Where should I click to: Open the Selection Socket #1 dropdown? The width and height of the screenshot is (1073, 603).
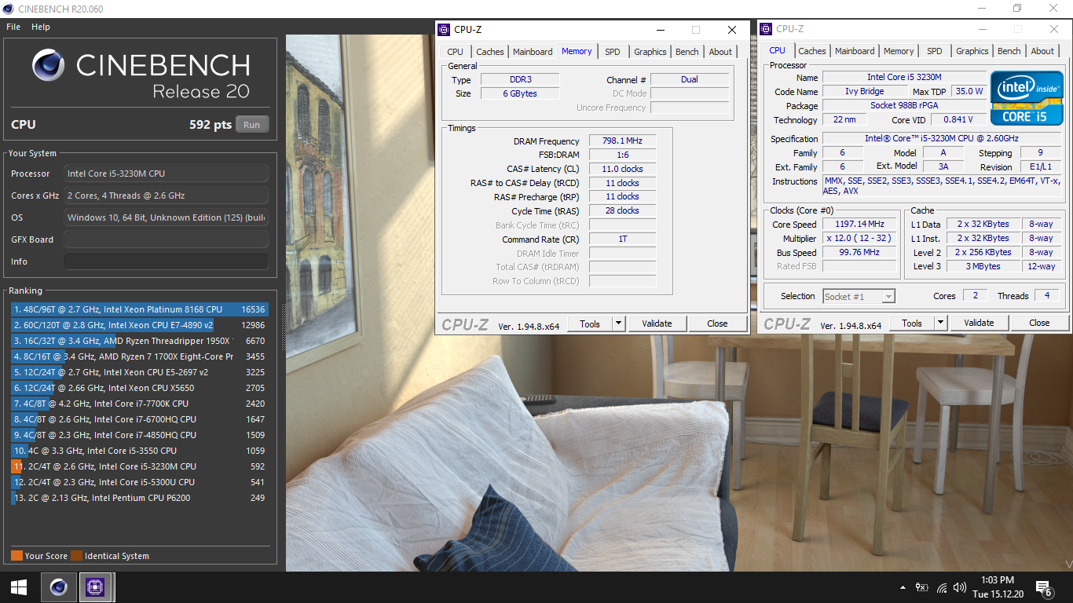[x=859, y=296]
